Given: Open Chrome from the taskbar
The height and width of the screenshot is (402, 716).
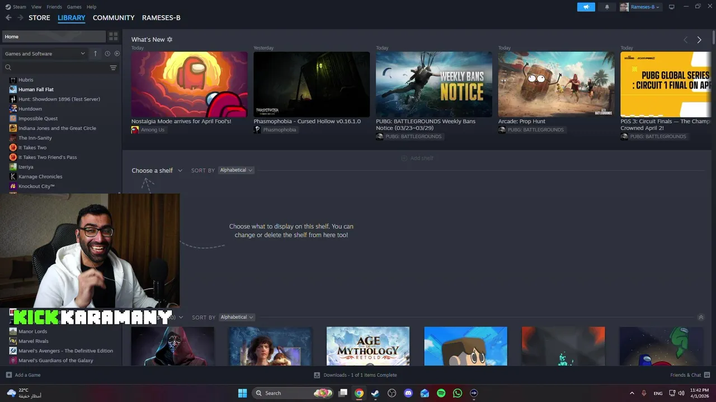Looking at the screenshot, I should pos(359,393).
